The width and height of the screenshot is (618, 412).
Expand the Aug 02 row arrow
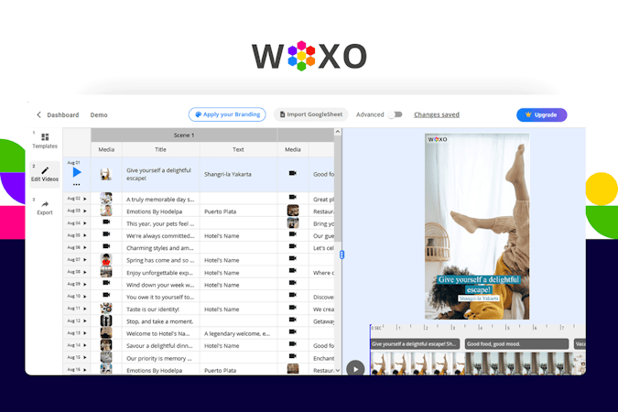[85, 199]
